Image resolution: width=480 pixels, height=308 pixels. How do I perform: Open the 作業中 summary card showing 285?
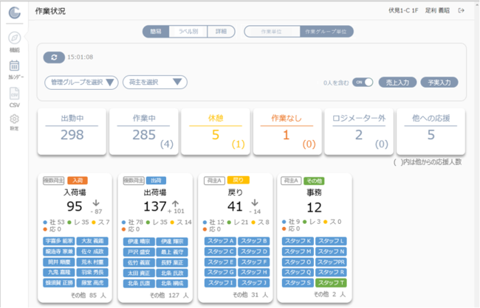(x=144, y=131)
